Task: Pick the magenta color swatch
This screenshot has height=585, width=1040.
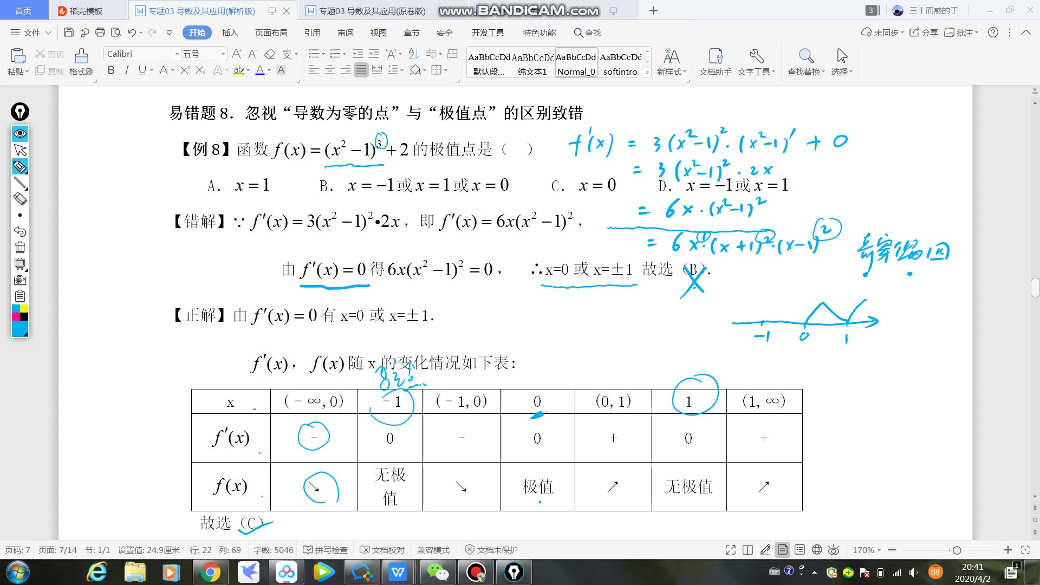Action: 16,316
